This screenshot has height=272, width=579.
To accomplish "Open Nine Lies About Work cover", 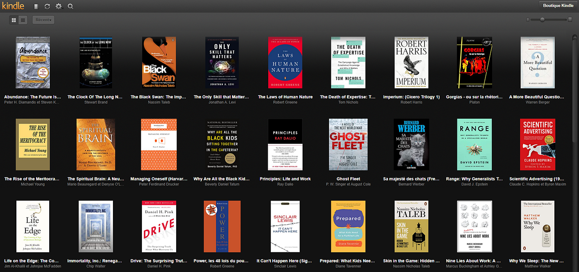I will click(474, 227).
